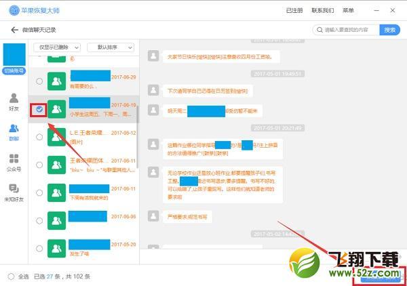407x286 pixels.
Task: Select the radio for the 2017-06-29 chat
Action: point(39,81)
